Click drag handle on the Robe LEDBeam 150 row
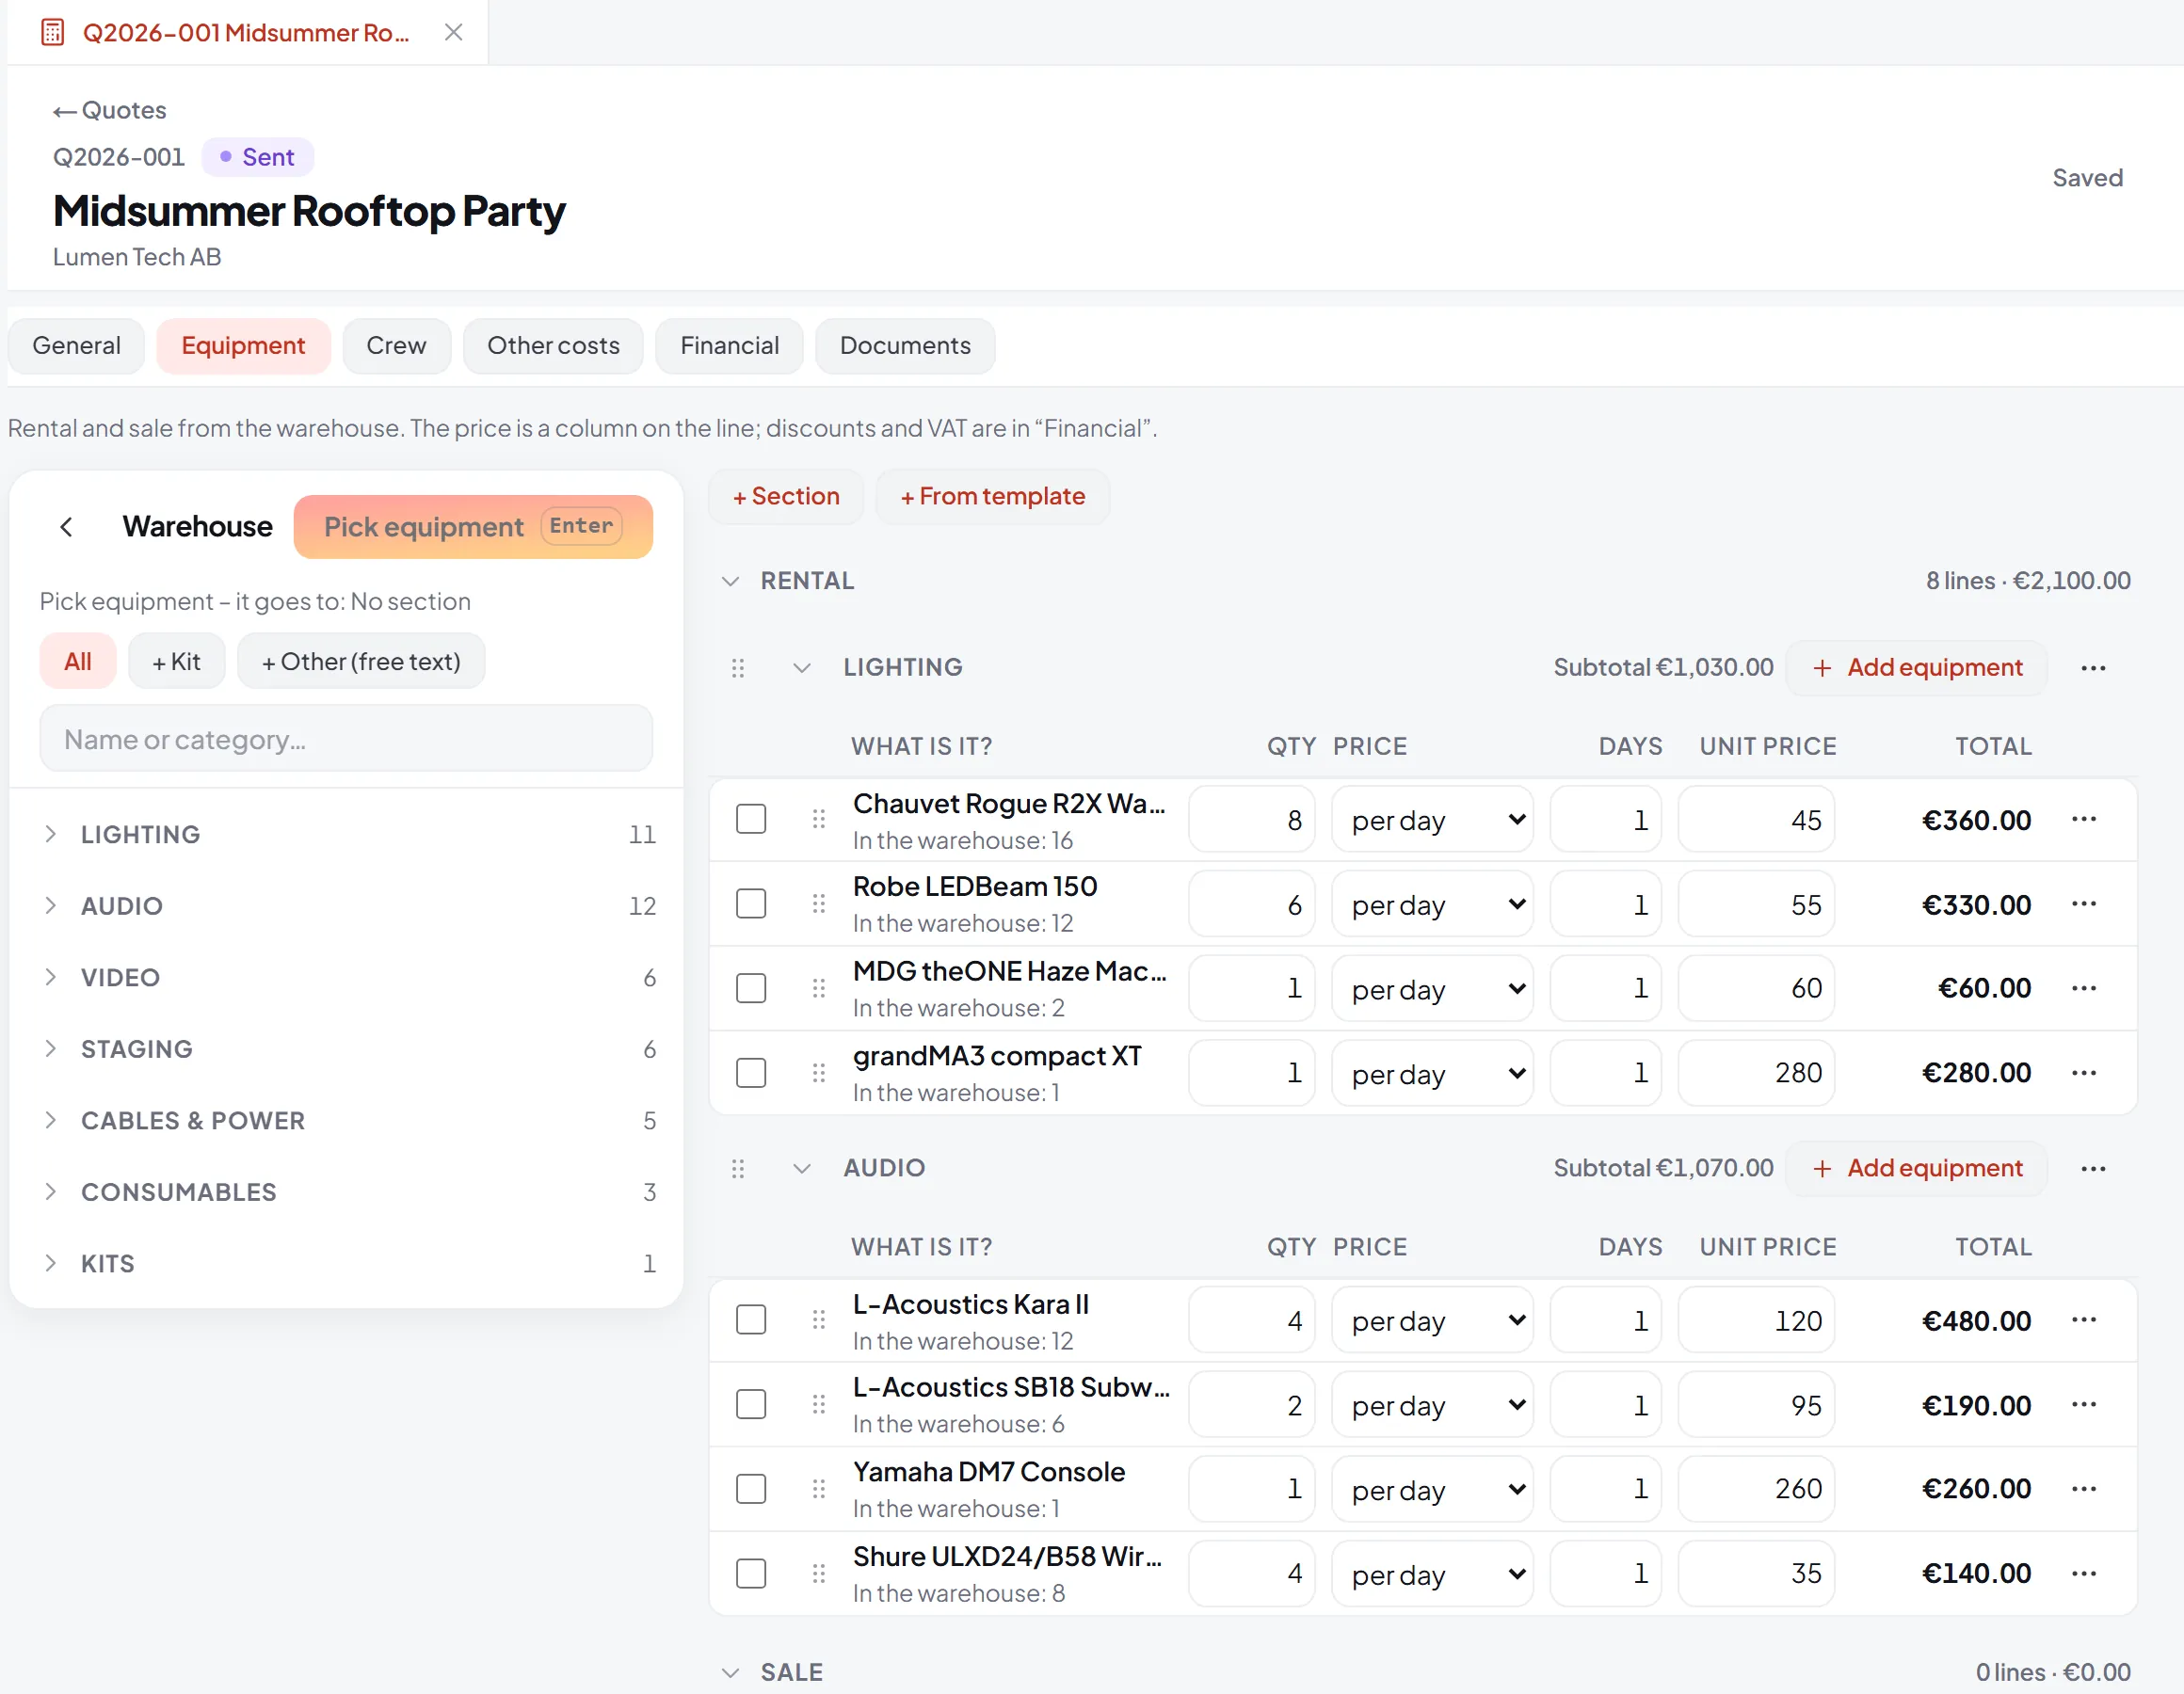Image resolution: width=2184 pixels, height=1694 pixels. tap(819, 904)
